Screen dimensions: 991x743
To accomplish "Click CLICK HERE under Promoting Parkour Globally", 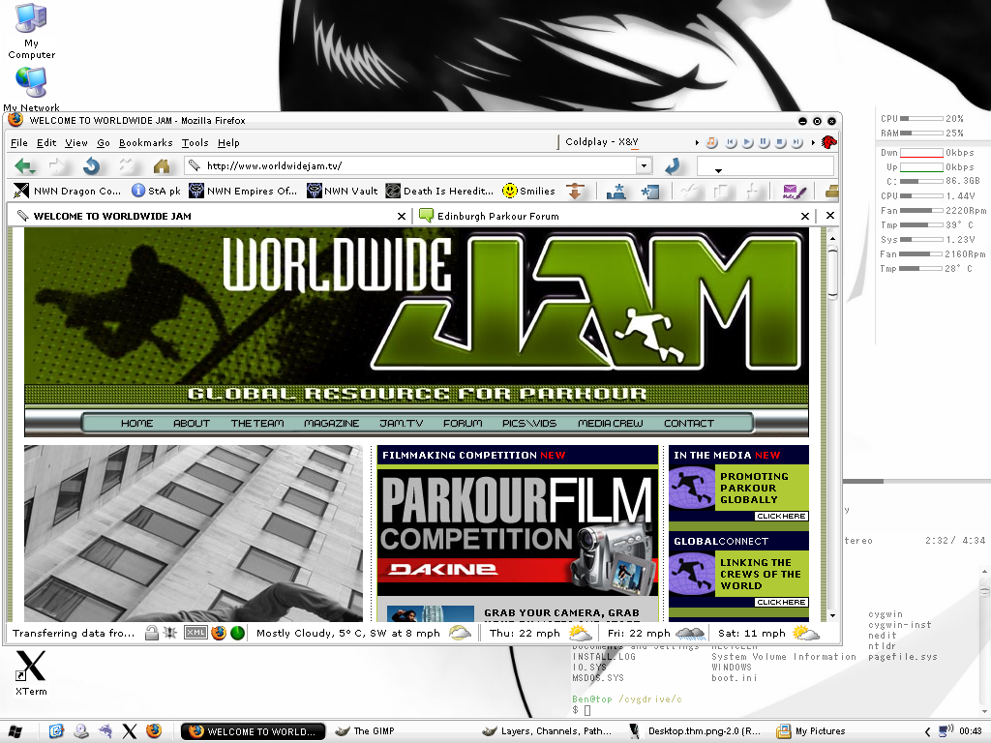I will pos(781,517).
